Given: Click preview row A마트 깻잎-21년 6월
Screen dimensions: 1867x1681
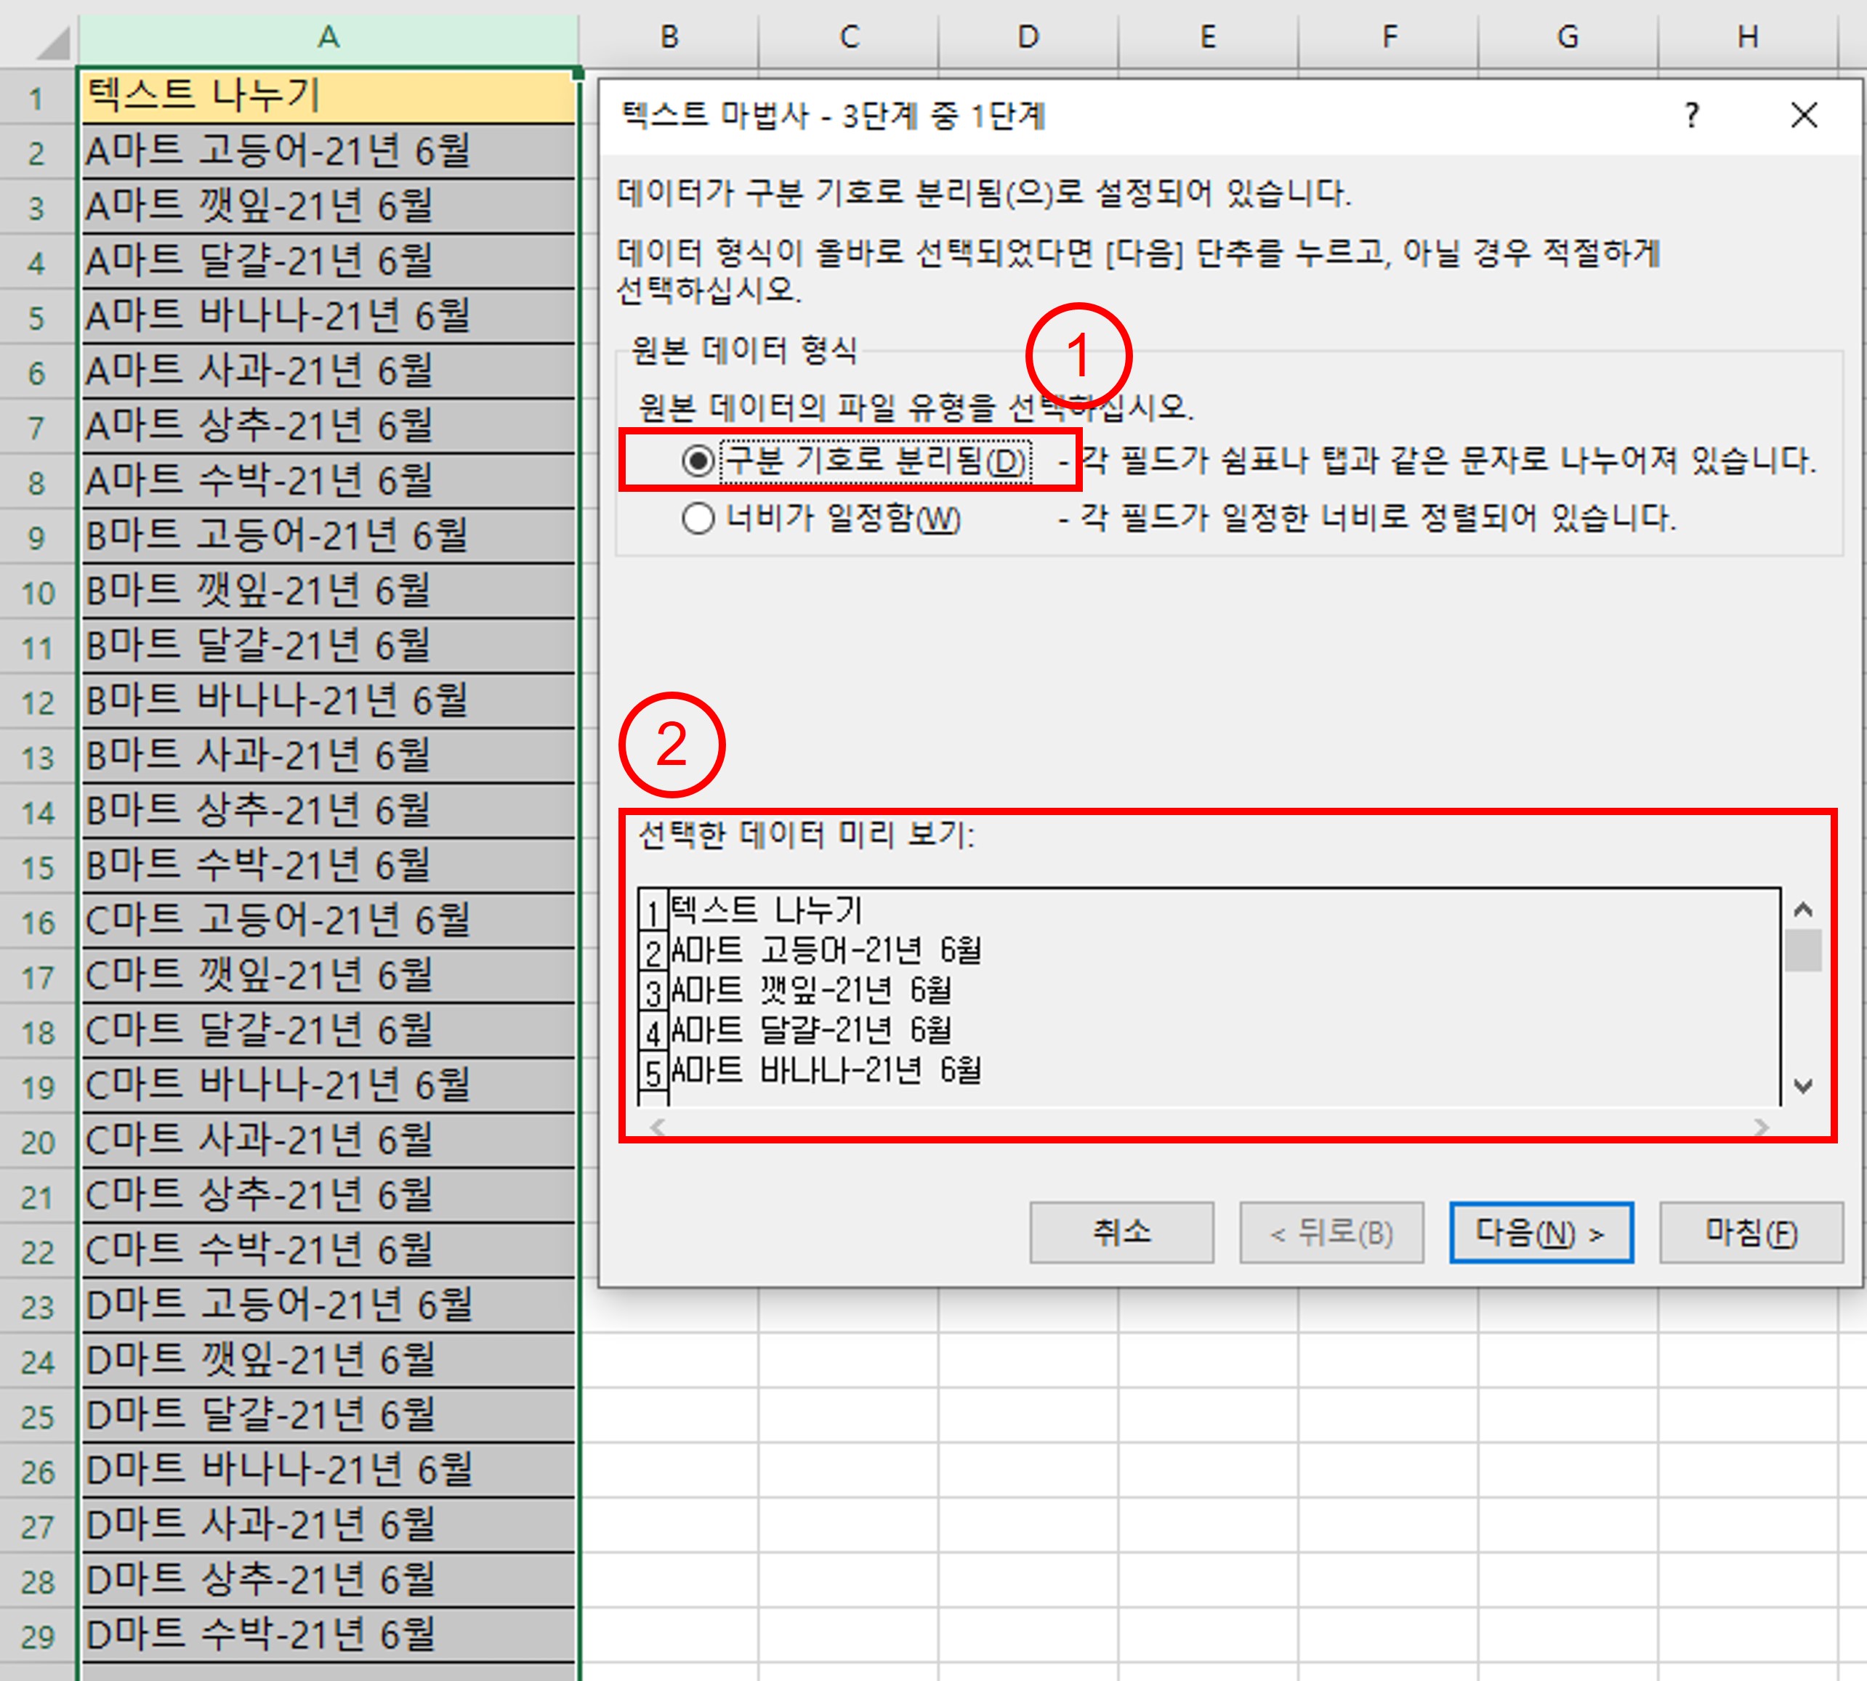Looking at the screenshot, I should pos(811,991).
